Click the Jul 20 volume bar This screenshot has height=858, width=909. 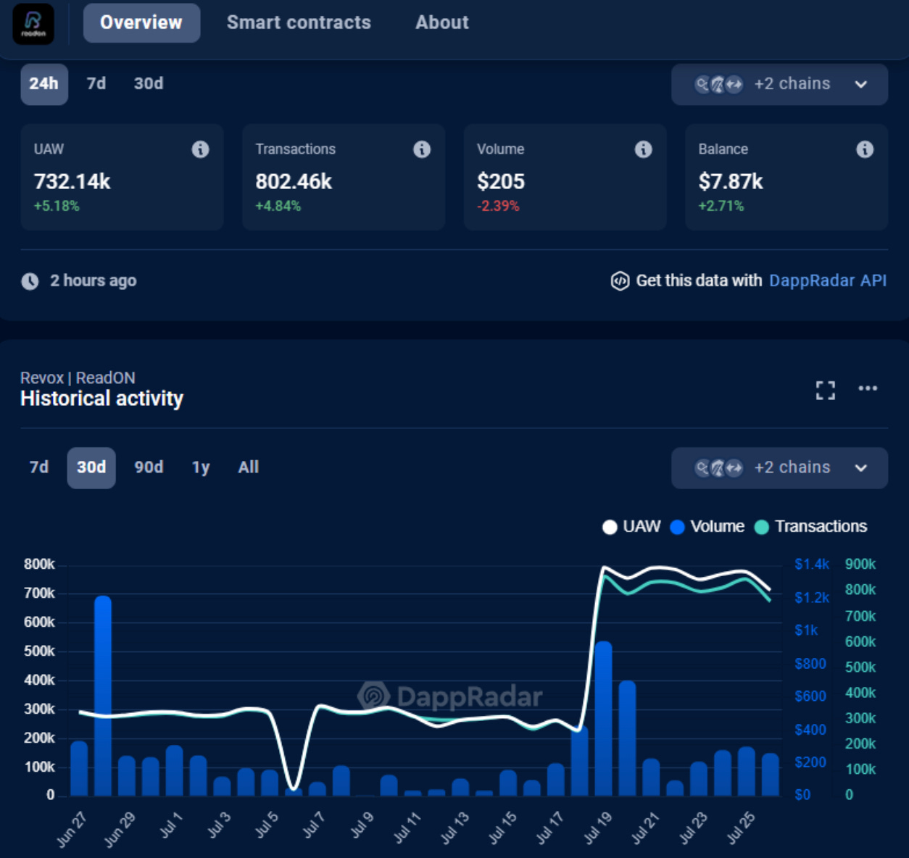627,738
